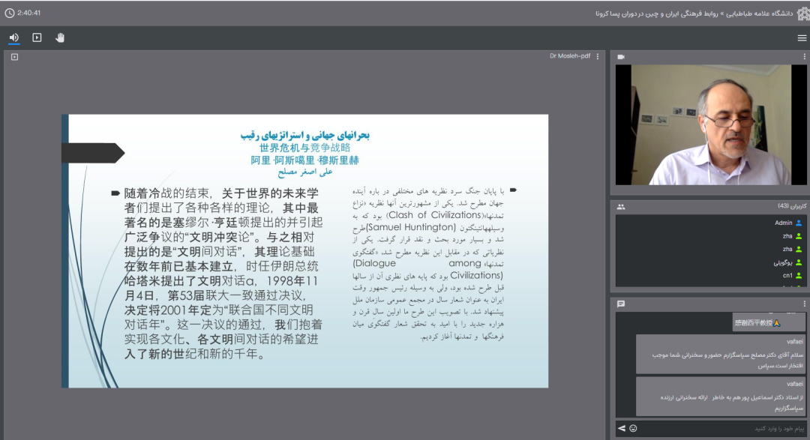Mute the speaker audio icon
This screenshot has width=810, height=440.
[x=13, y=37]
